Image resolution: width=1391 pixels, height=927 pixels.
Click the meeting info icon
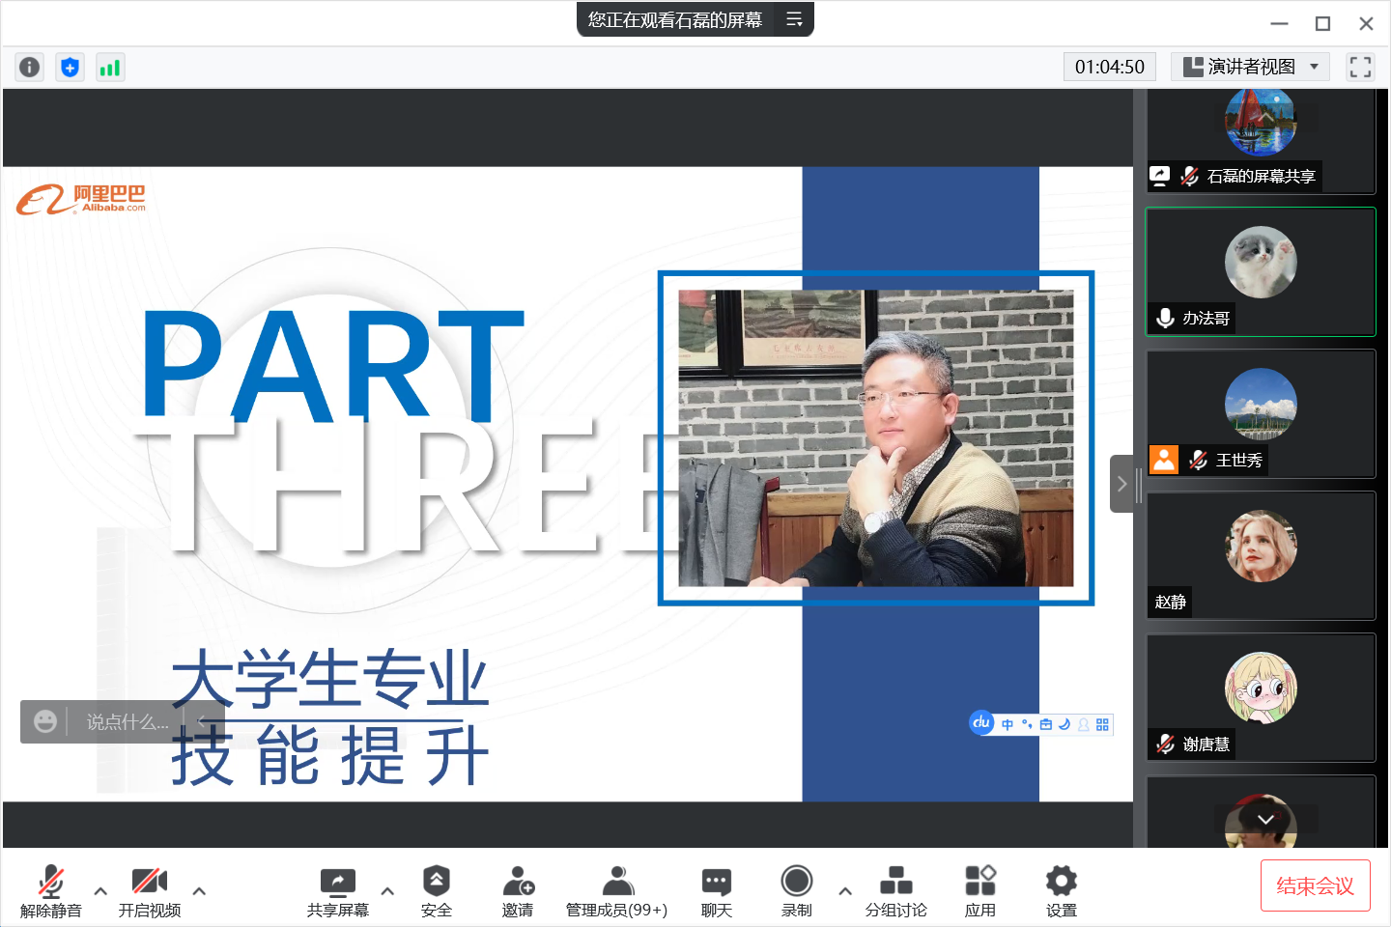pos(30,67)
